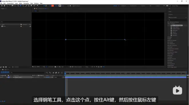
Task: Click the take snapshot camera icon
Action: tap(55, 67)
